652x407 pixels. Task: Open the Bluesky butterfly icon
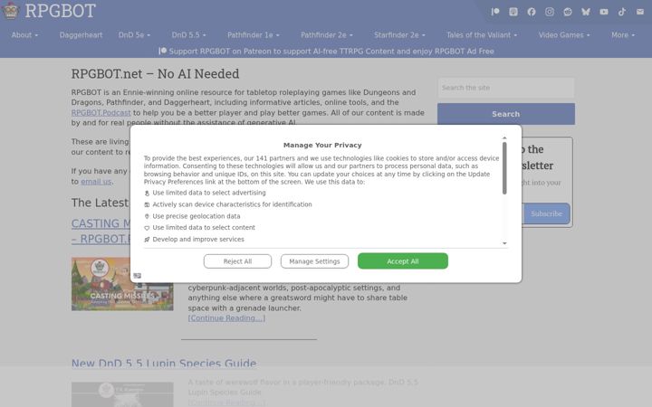(586, 12)
